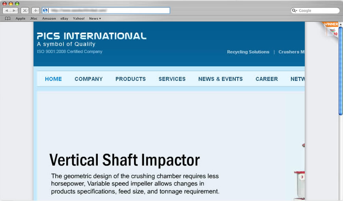
Task: Open the Amazon bookmark
Action: [49, 18]
